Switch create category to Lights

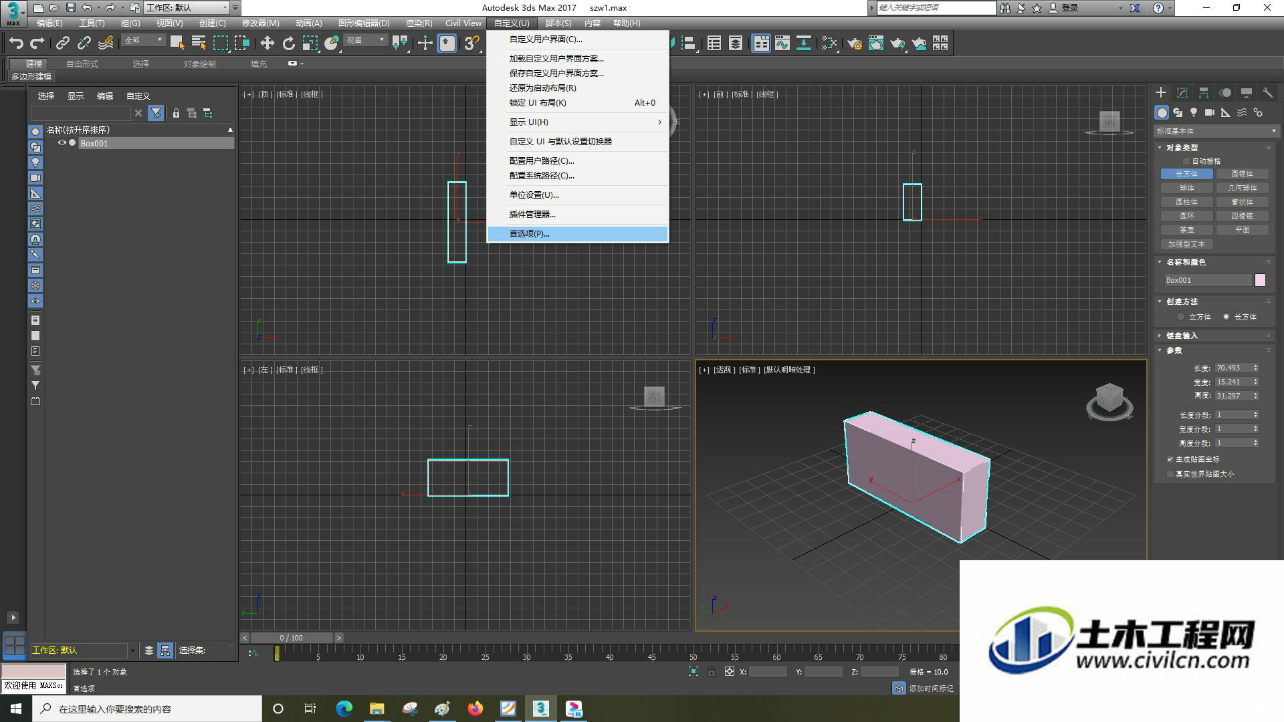[1194, 112]
